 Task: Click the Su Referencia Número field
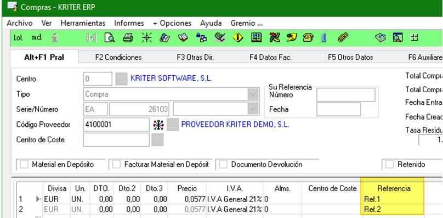click(x=346, y=94)
